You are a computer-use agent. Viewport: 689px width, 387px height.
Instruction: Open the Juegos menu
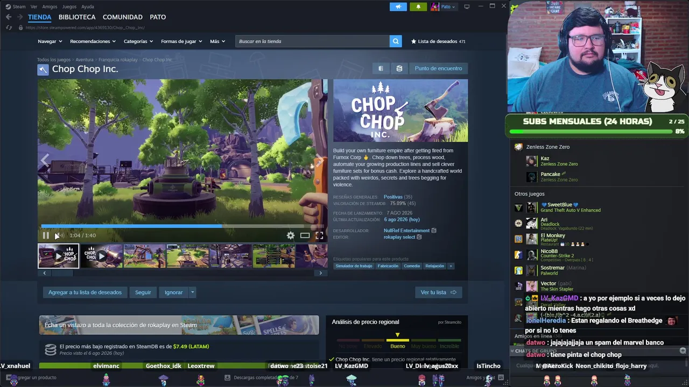[x=69, y=7]
